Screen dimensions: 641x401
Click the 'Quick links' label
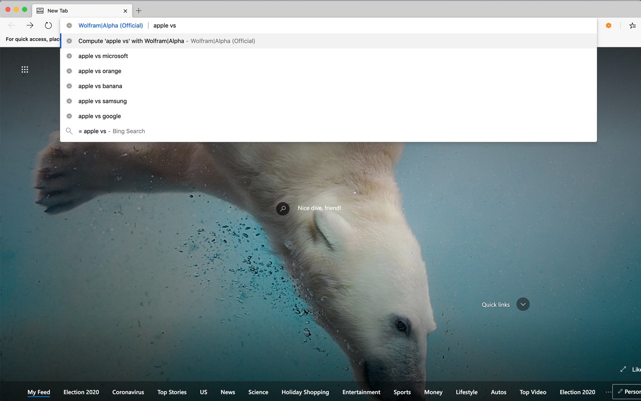pos(496,304)
